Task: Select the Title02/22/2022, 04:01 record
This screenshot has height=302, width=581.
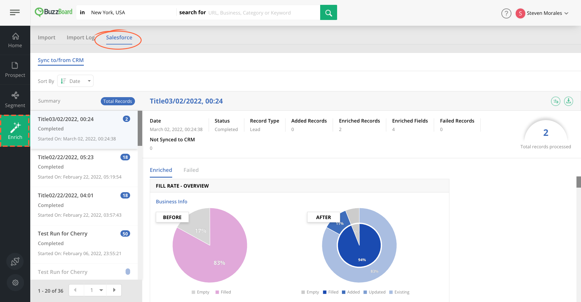Action: pos(84,206)
